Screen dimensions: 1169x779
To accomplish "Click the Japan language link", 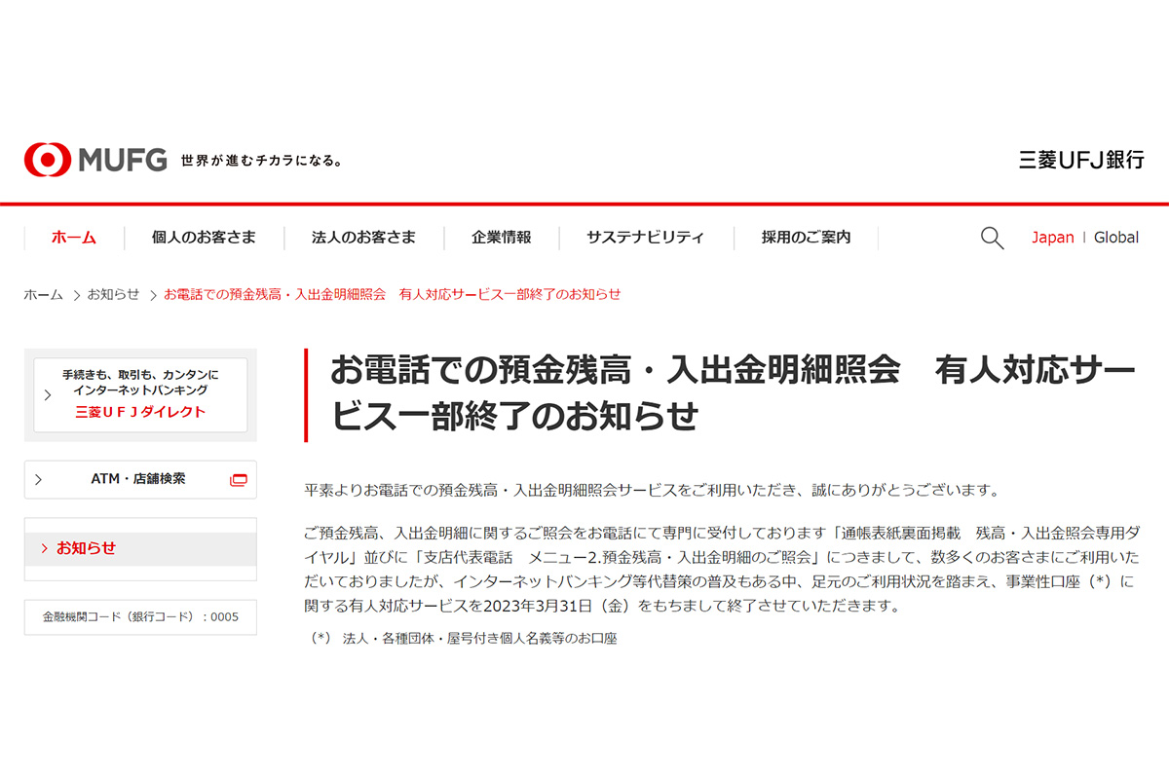I will (x=1052, y=237).
